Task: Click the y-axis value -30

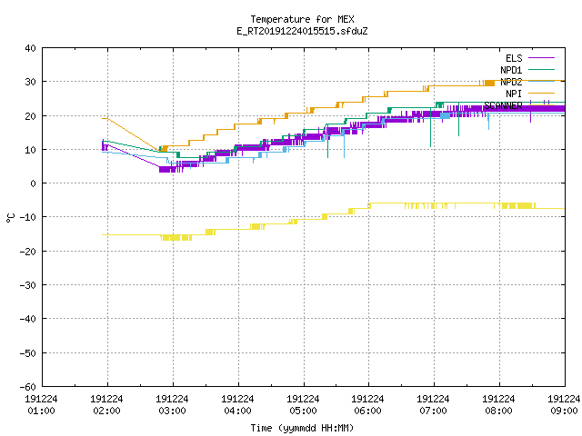Action: coord(28,285)
